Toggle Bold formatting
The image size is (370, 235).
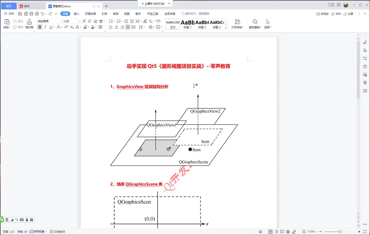pyautogui.click(x=40, y=27)
